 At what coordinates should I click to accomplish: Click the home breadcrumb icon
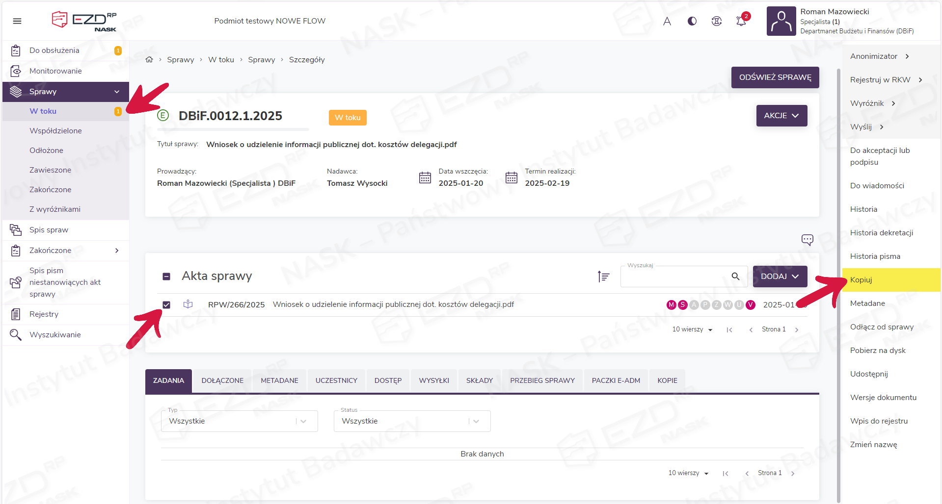click(149, 60)
